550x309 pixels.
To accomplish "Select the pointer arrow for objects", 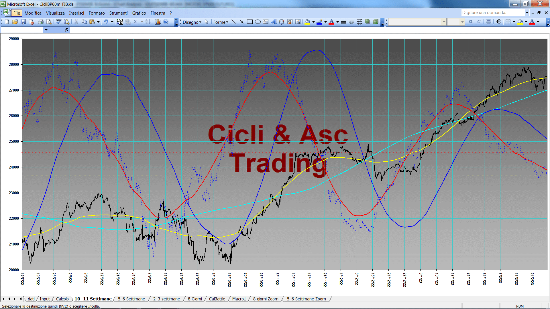I will click(x=207, y=22).
